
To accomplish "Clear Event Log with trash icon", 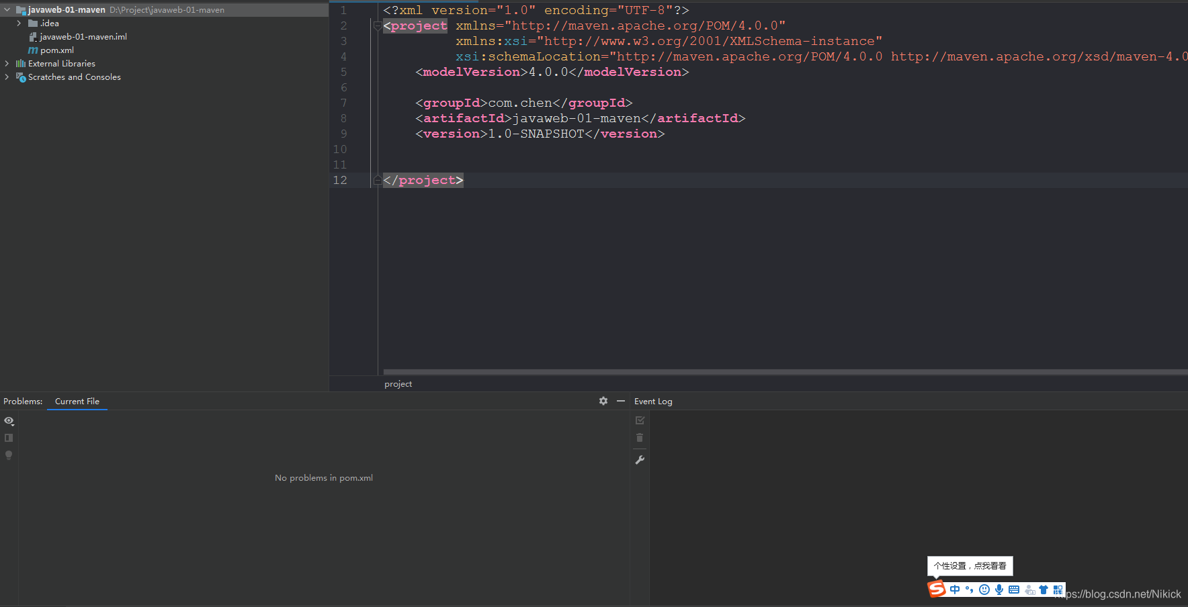I will pyautogui.click(x=640, y=438).
